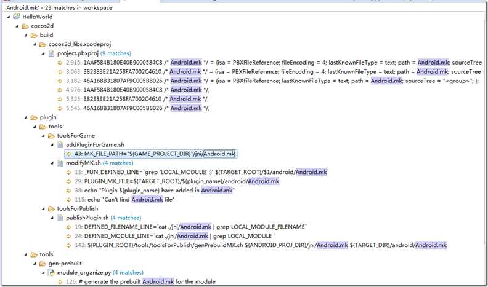This screenshot has width=488, height=287.
Task: Click the toolsForPublish folder icon
Action: click(x=51, y=209)
